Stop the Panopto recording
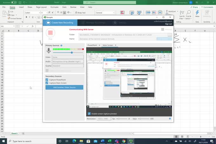The width and height of the screenshot is (216, 144). pyautogui.click(x=51, y=33)
